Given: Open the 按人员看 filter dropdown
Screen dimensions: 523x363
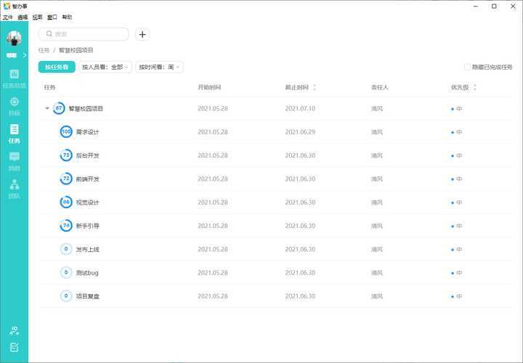Looking at the screenshot, I should pos(105,67).
